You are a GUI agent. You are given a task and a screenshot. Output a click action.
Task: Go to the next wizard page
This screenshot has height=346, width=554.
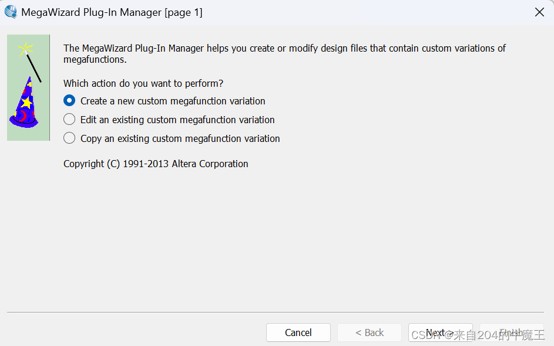440,333
